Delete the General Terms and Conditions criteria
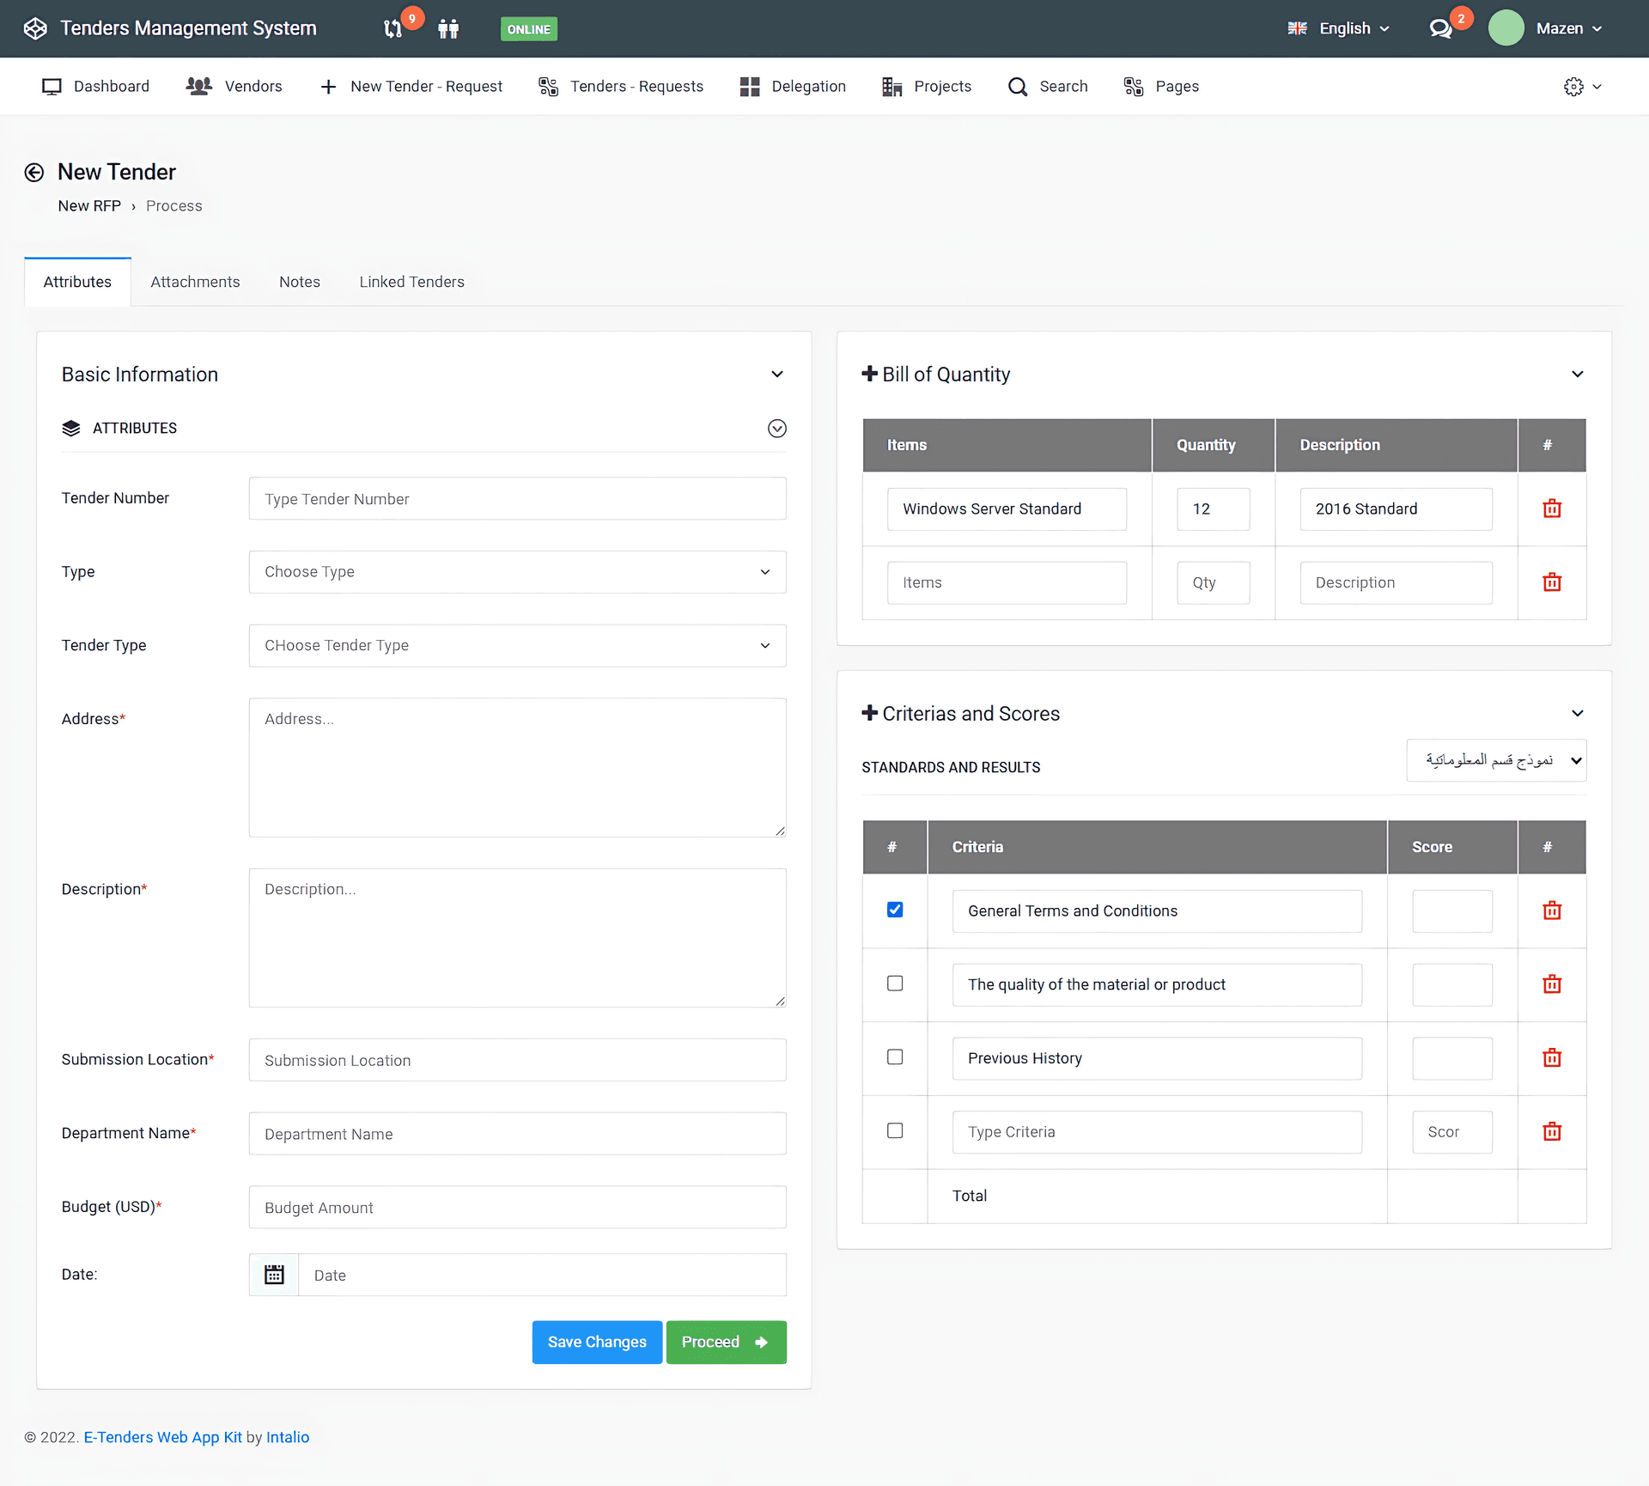Screen dimensions: 1649x1486 1552,910
